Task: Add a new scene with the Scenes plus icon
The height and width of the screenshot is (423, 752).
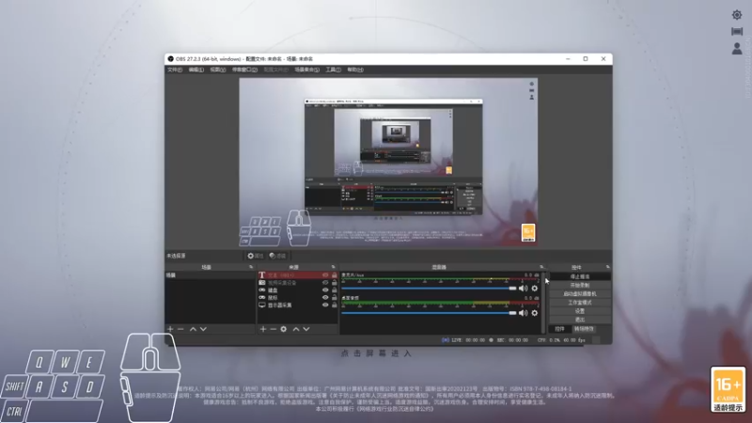Action: (x=170, y=329)
